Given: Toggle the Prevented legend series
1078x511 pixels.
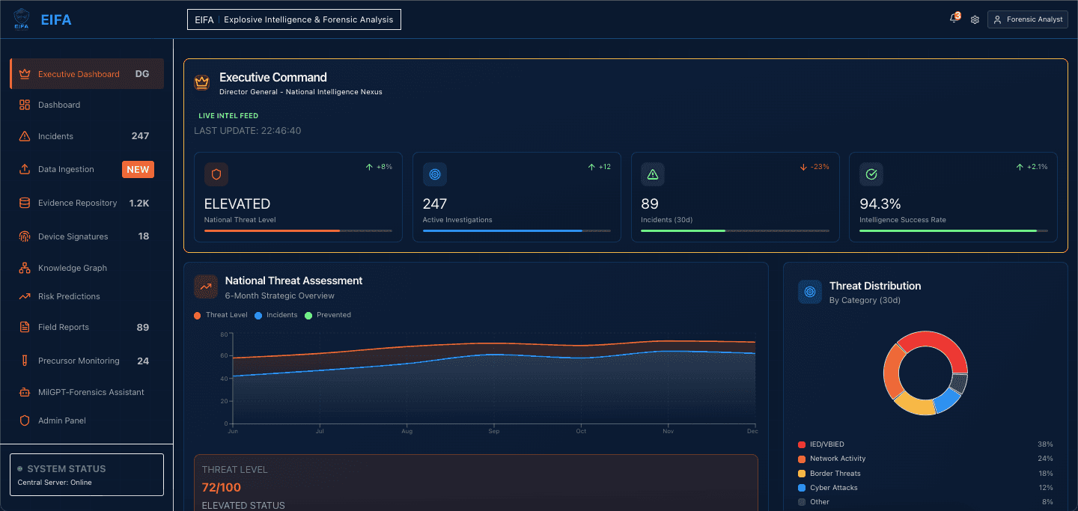Looking at the screenshot, I should (328, 315).
